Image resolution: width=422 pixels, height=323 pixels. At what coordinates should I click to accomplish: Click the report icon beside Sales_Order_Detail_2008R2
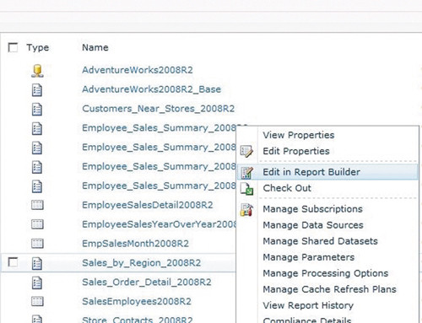(37, 283)
